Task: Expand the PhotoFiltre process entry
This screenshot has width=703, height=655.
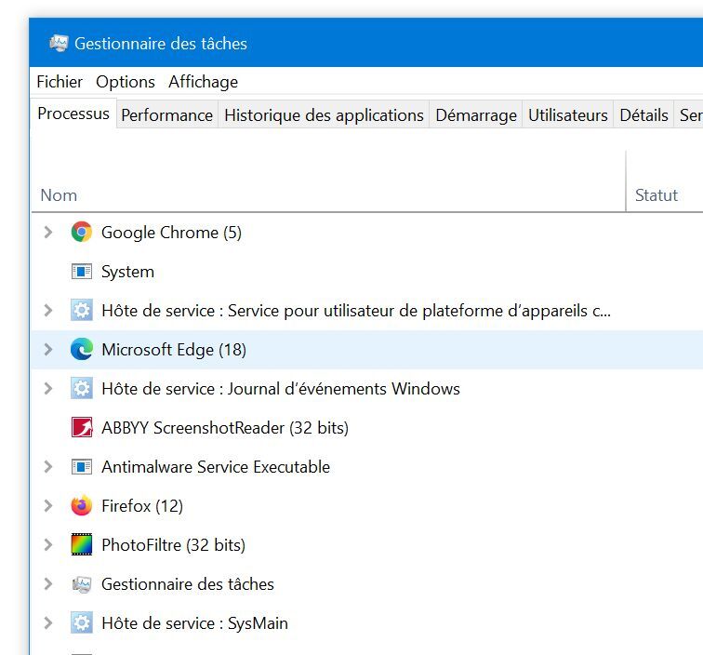Action: [48, 545]
